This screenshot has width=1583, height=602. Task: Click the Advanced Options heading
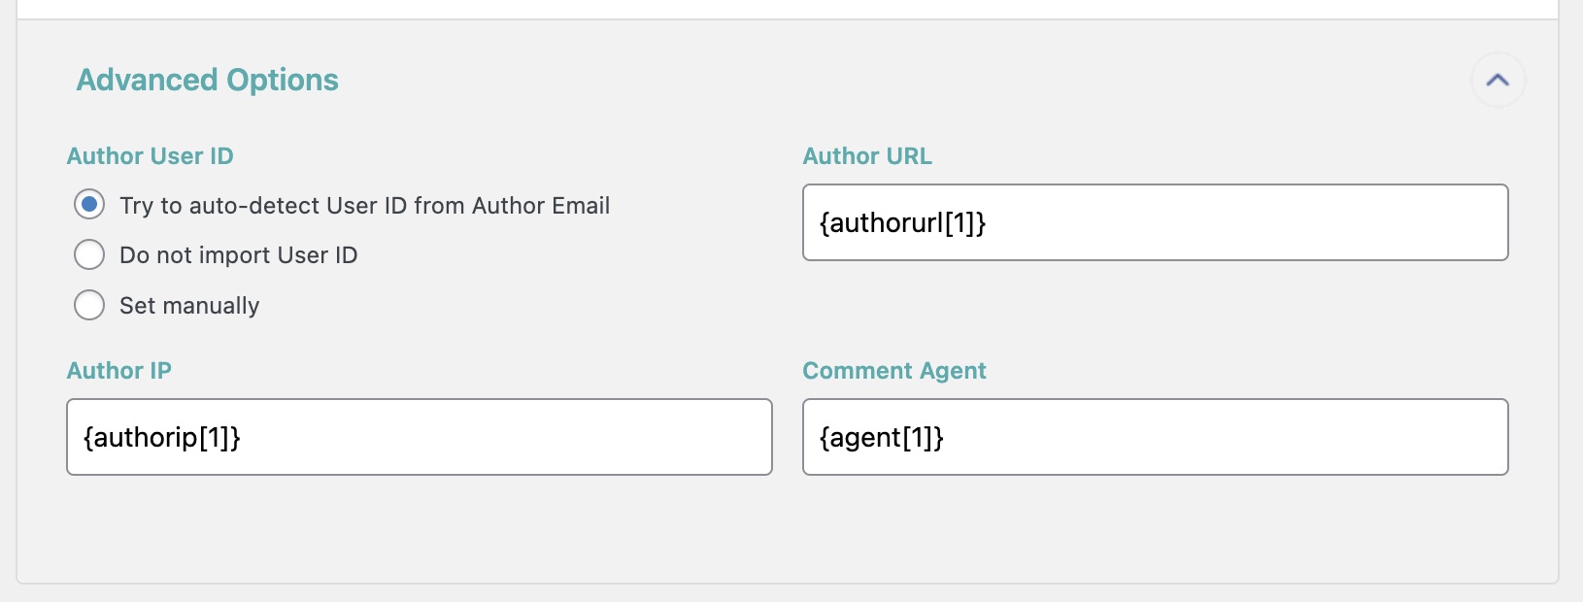coord(207,80)
